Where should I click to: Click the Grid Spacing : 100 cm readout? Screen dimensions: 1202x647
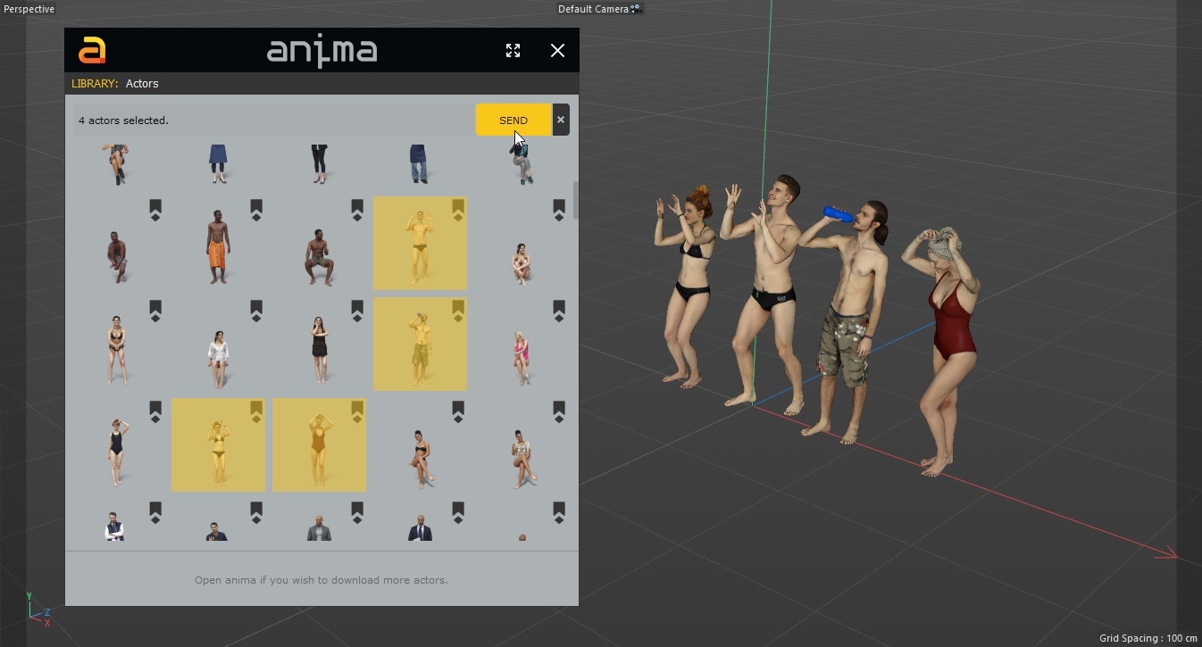[1148, 638]
